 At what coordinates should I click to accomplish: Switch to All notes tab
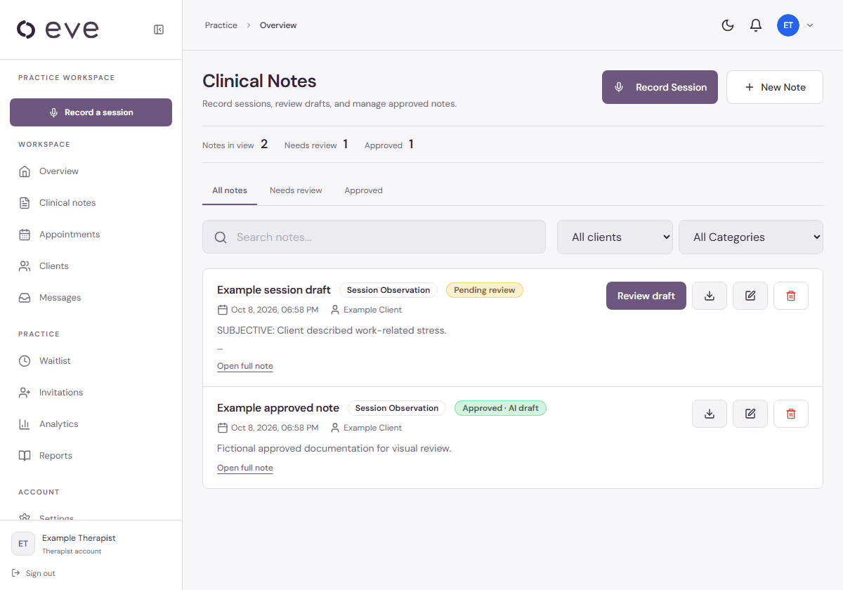click(x=230, y=190)
